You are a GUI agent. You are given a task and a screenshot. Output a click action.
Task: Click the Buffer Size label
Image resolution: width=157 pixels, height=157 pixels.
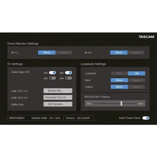(x=18, y=104)
